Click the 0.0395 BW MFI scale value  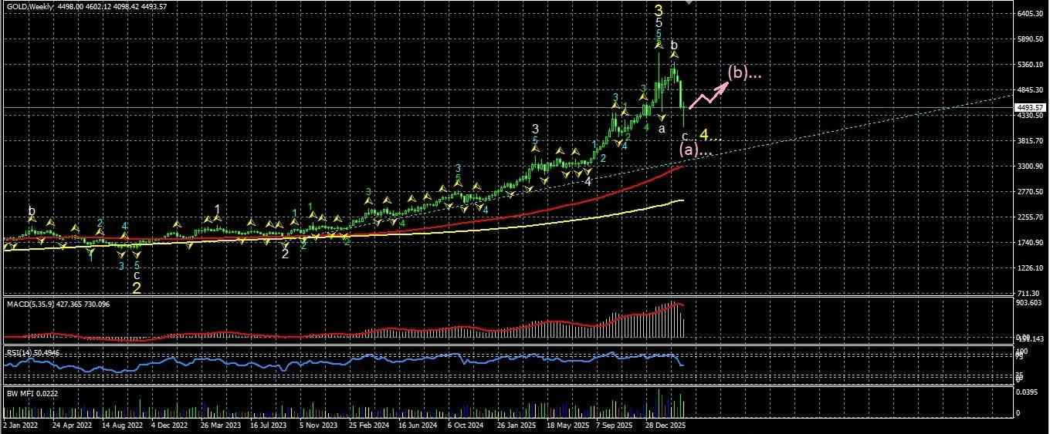click(1028, 393)
